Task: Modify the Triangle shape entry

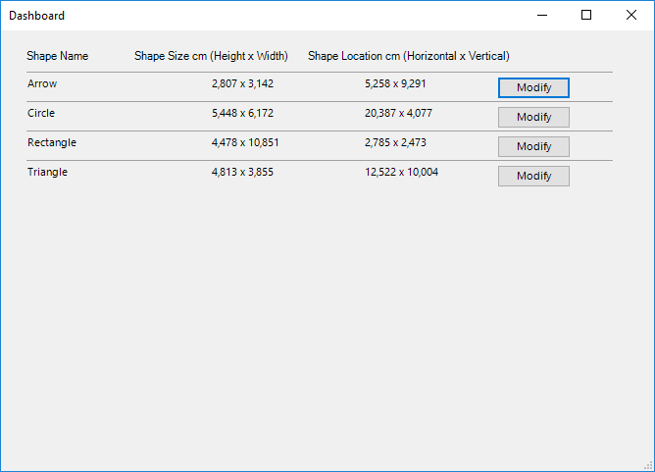Action: [x=533, y=176]
